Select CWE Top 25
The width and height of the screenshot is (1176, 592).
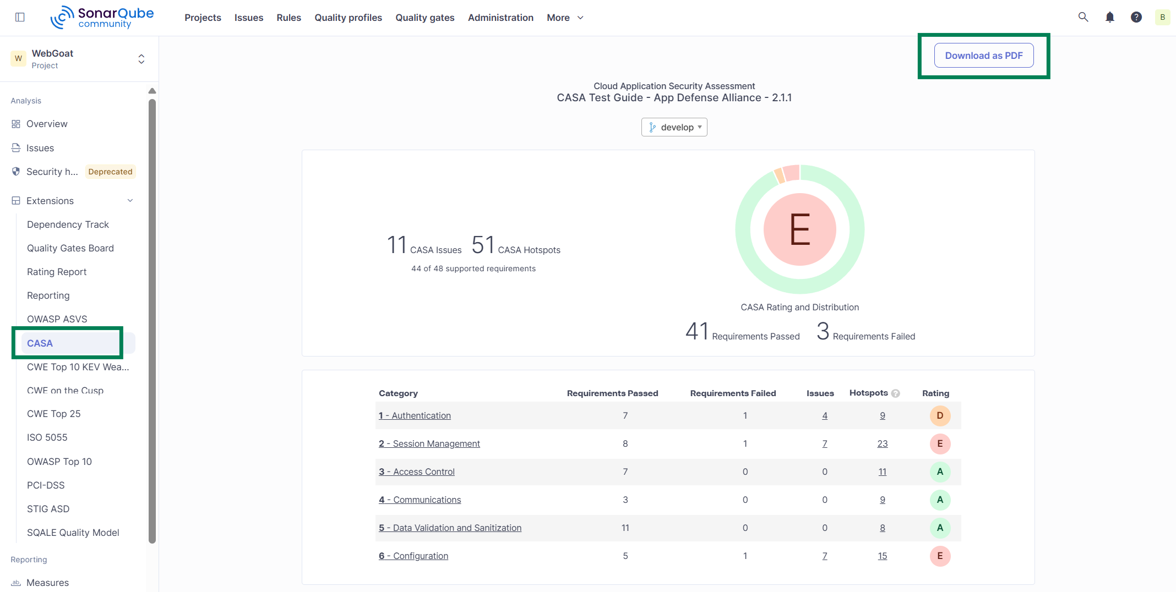(54, 414)
